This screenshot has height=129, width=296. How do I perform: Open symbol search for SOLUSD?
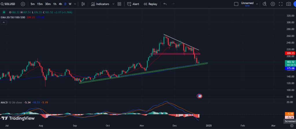(8, 4)
